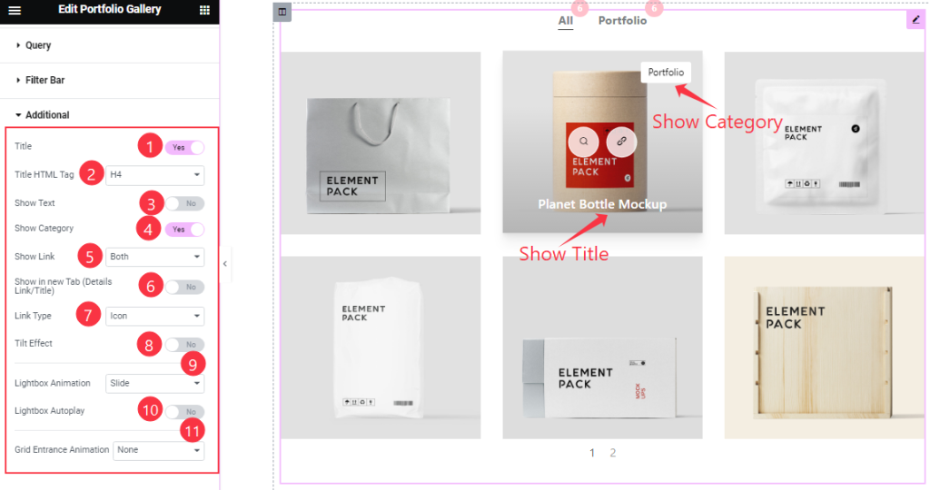Go to pagination page 2

pyautogui.click(x=613, y=453)
